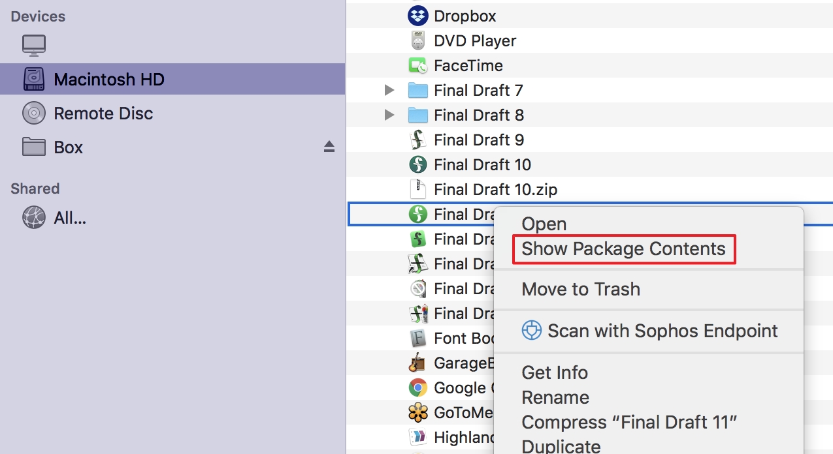Select the GarageBand guitar icon
833x454 pixels.
click(418, 363)
